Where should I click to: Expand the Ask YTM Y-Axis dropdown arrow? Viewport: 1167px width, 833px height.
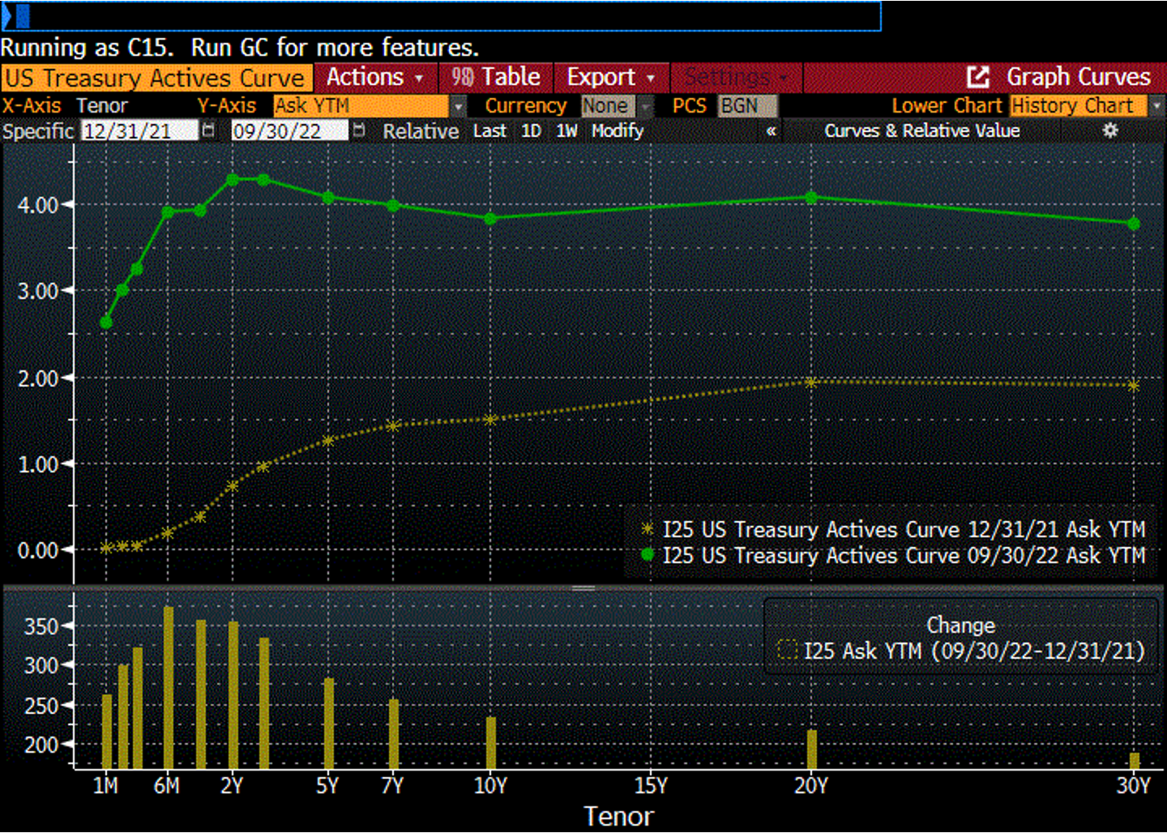(459, 106)
